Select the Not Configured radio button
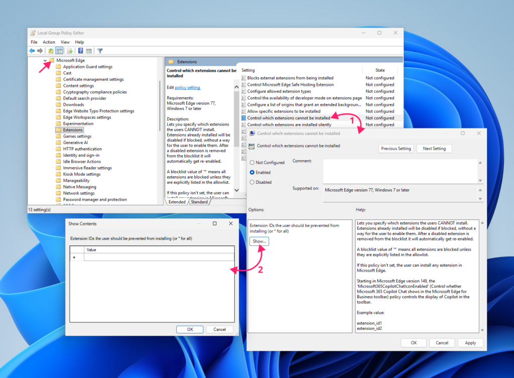This screenshot has width=514, height=378. tap(252, 163)
